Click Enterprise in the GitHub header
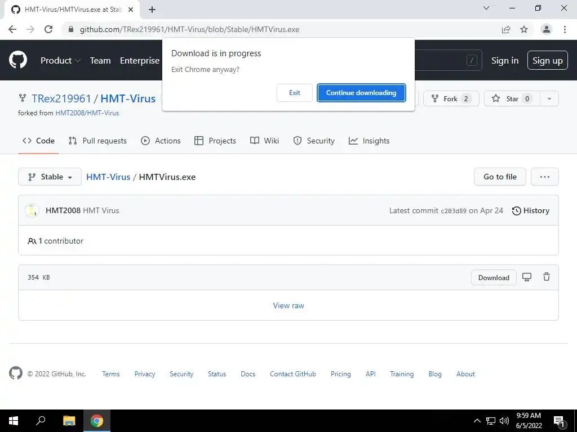 click(140, 61)
